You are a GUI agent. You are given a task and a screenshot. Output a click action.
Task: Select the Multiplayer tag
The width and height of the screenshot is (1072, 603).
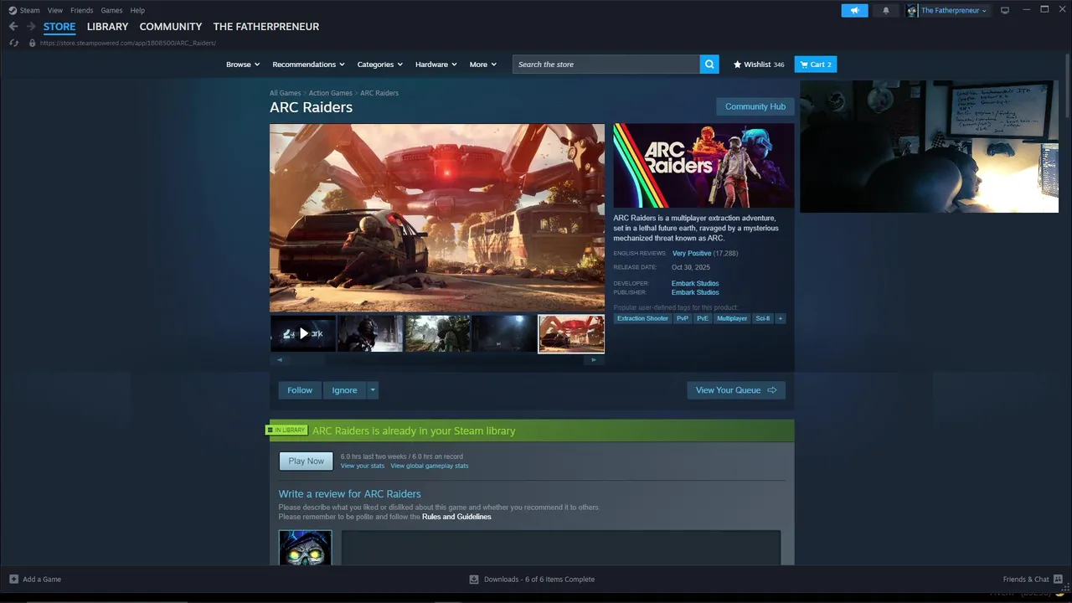pyautogui.click(x=732, y=318)
